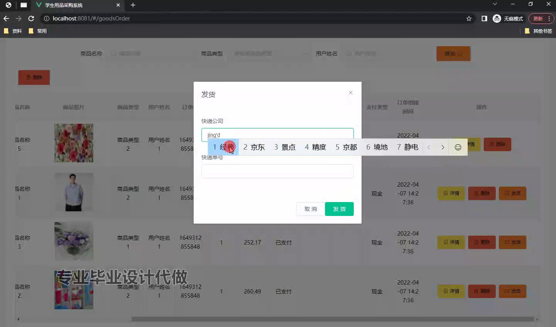
Task: Click the 无痕模式 incognito indicator
Action: [x=508, y=19]
